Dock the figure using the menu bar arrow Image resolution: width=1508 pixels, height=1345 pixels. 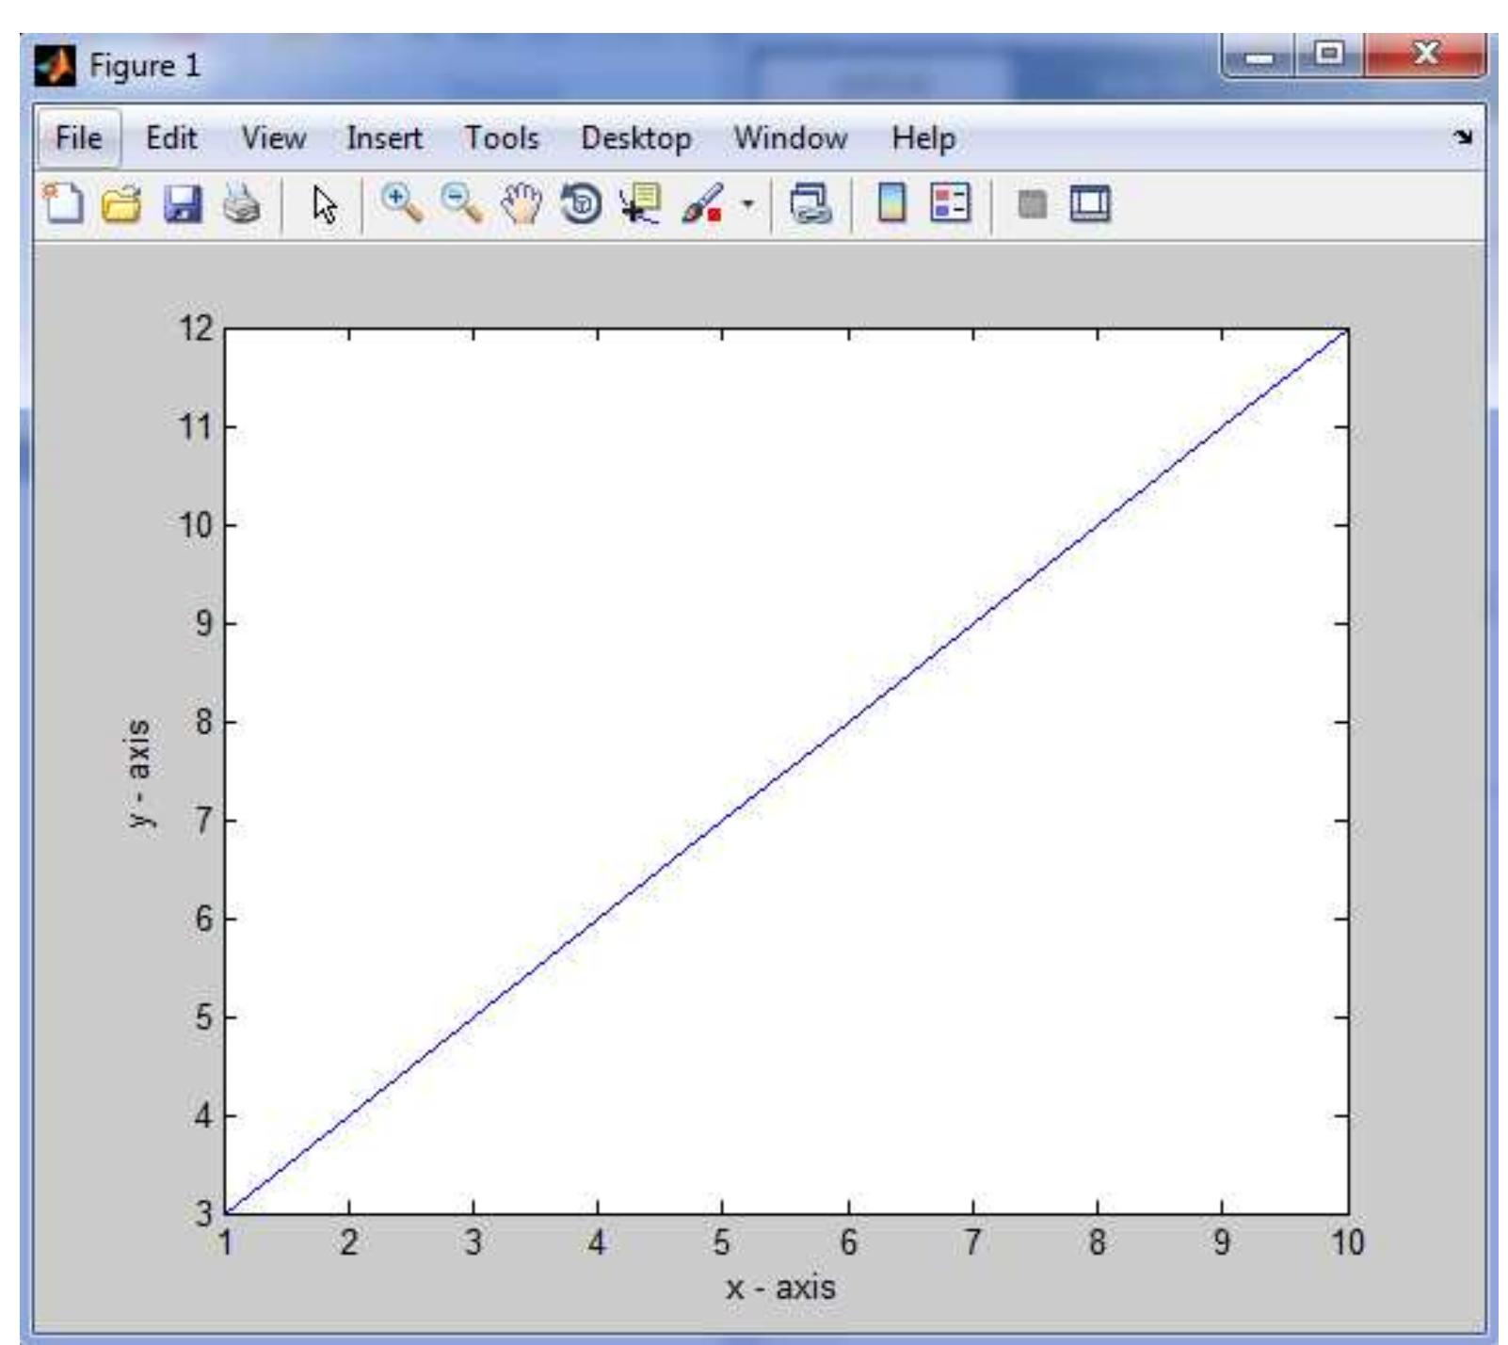click(1463, 137)
